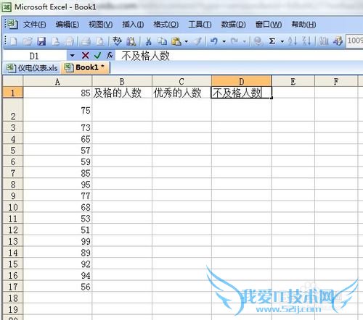Save the workbook with the floppy icon

coord(41,41)
